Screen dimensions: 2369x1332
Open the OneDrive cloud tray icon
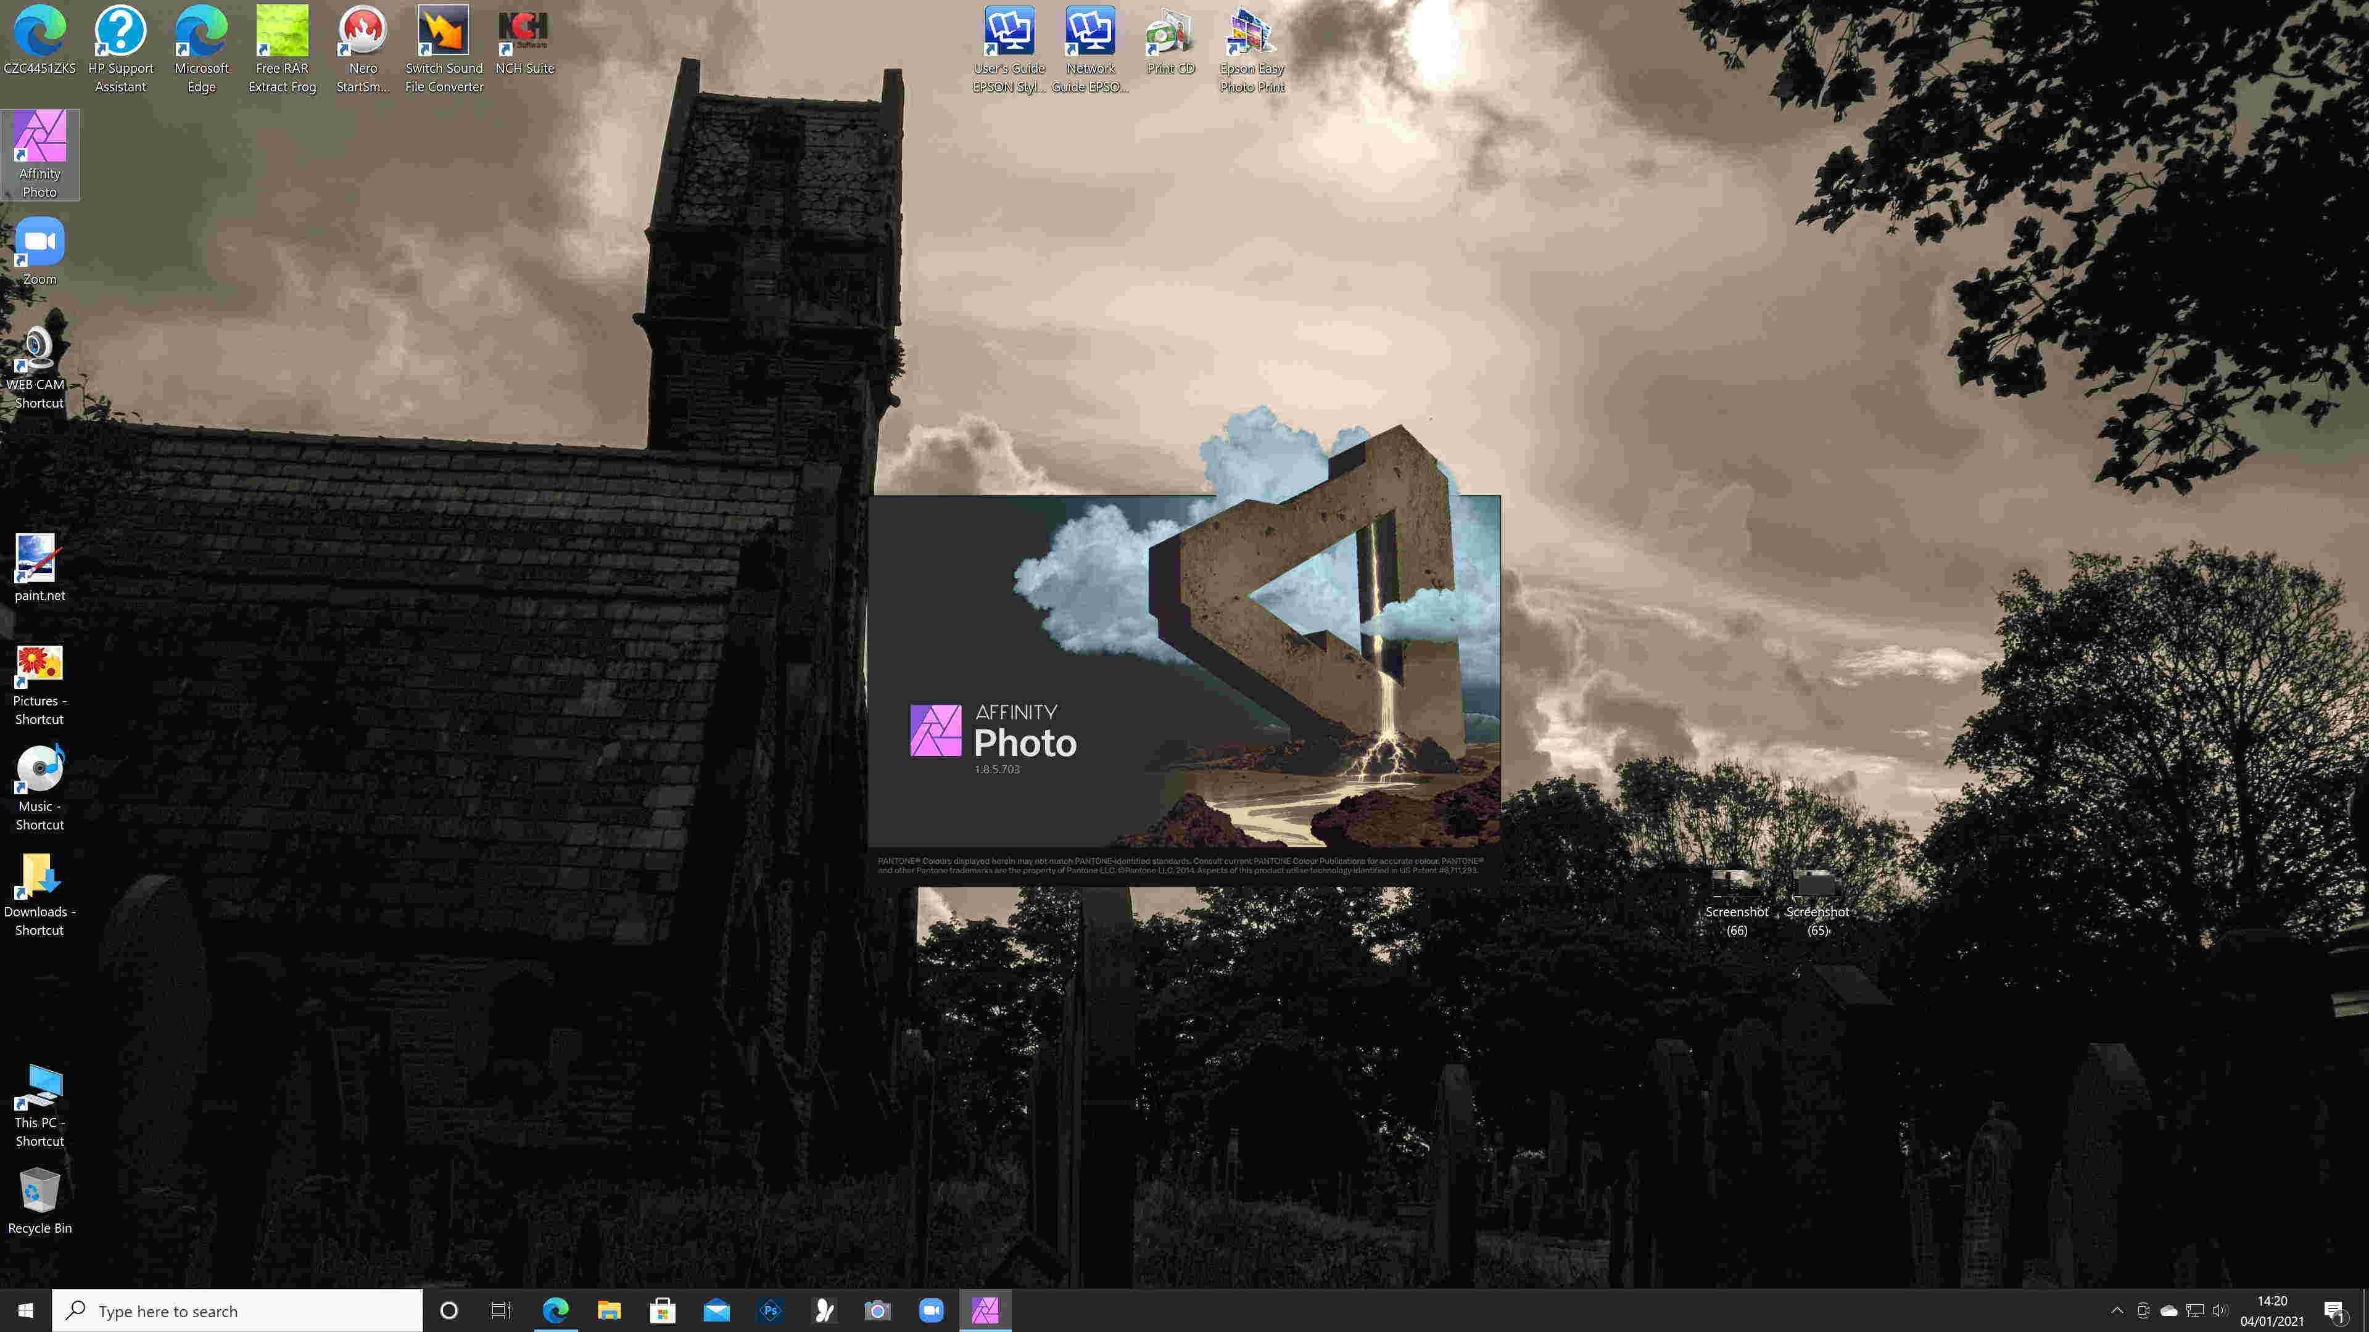pos(2168,1310)
